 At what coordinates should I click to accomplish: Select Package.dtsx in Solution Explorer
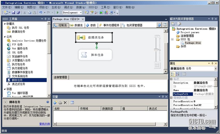[193, 43]
